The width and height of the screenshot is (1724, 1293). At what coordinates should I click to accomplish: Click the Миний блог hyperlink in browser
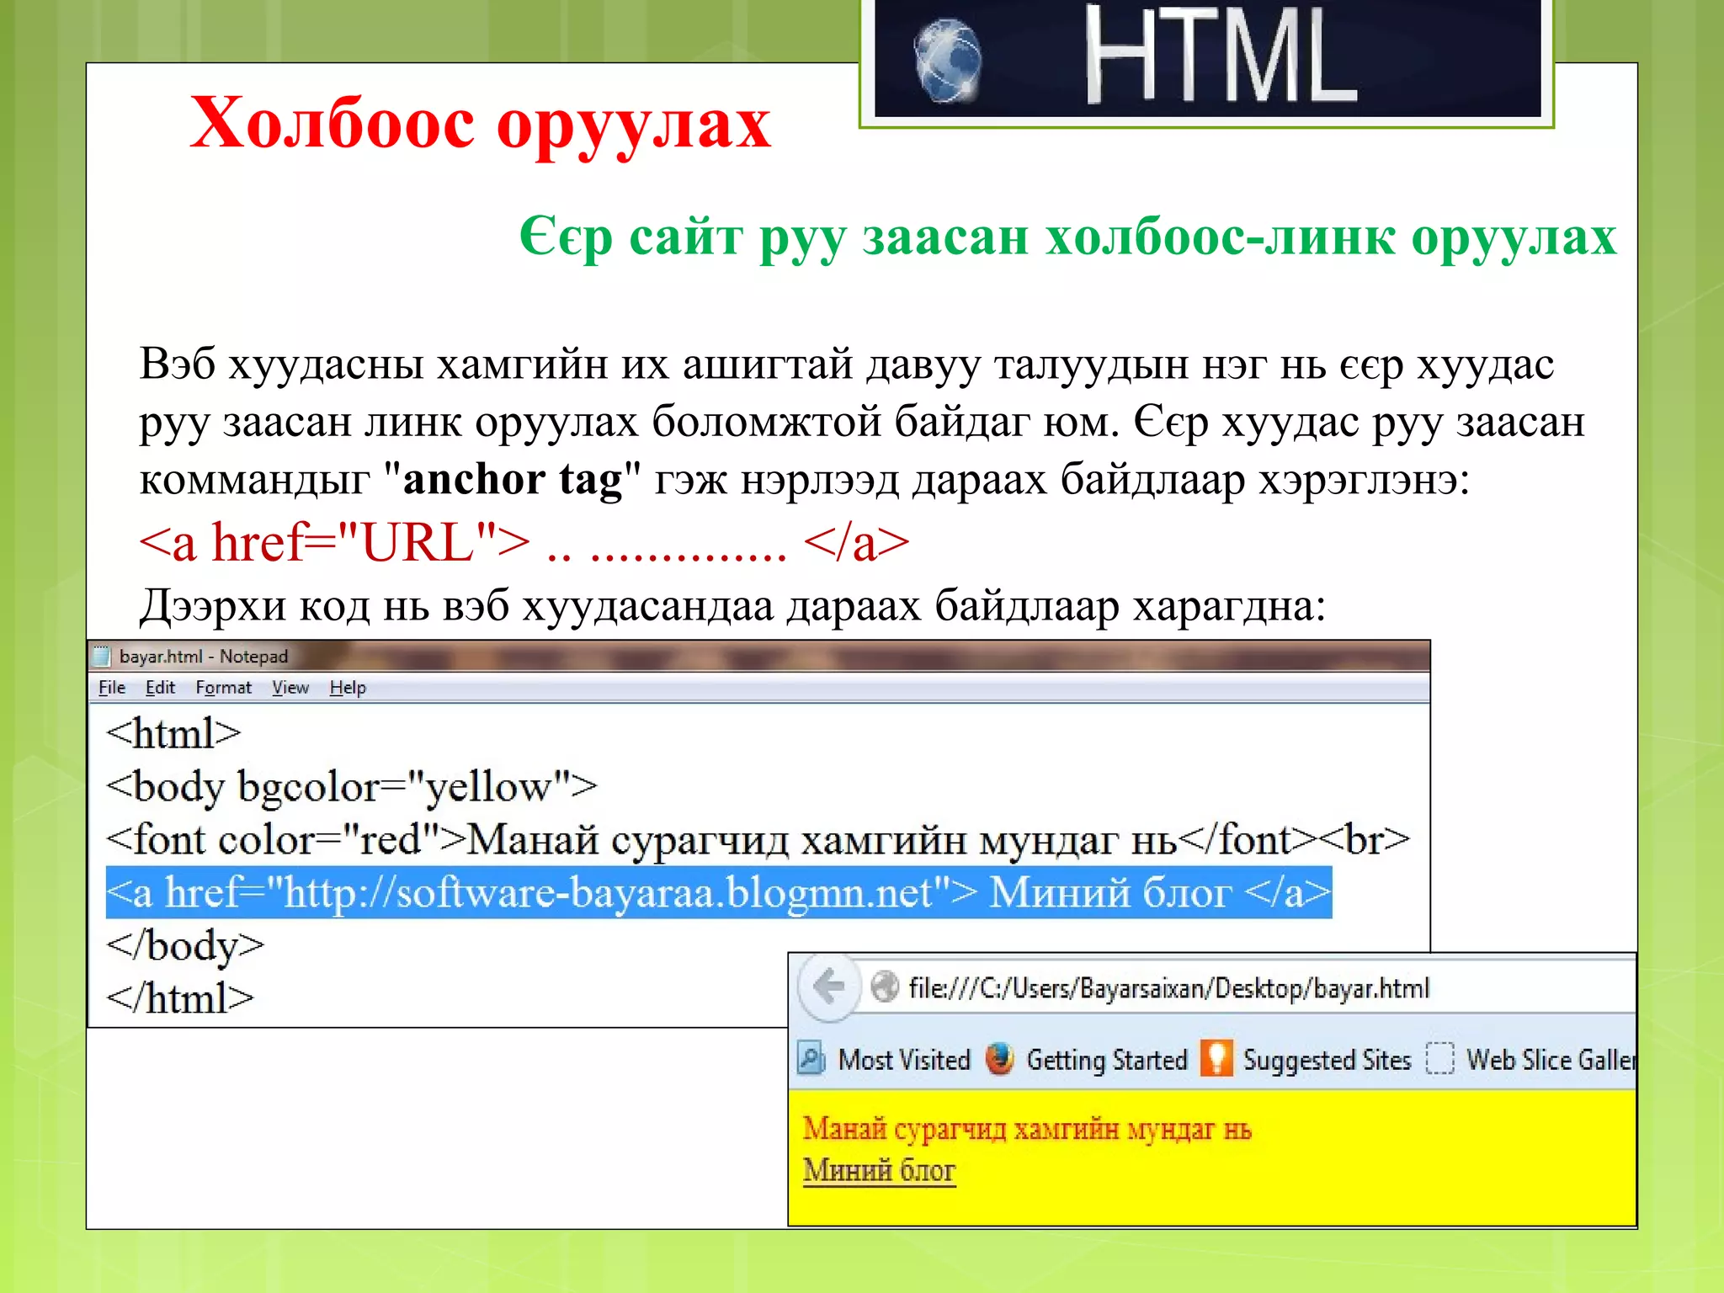pyautogui.click(x=879, y=1170)
